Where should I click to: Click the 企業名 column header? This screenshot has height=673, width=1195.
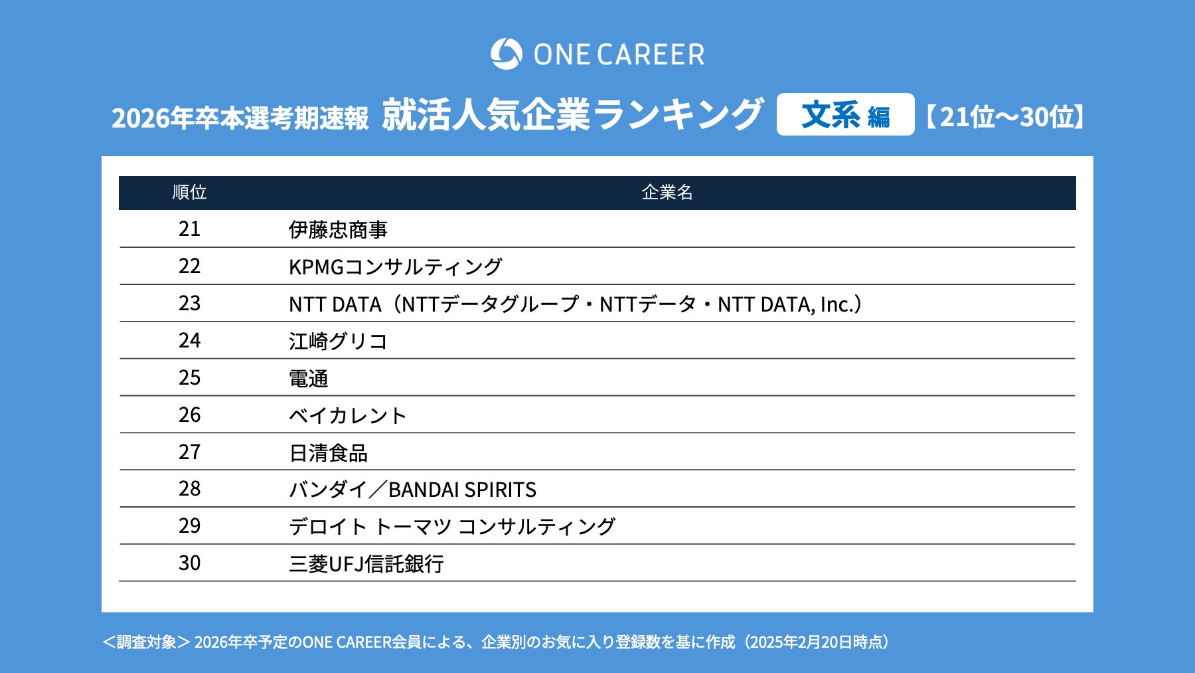tap(667, 193)
